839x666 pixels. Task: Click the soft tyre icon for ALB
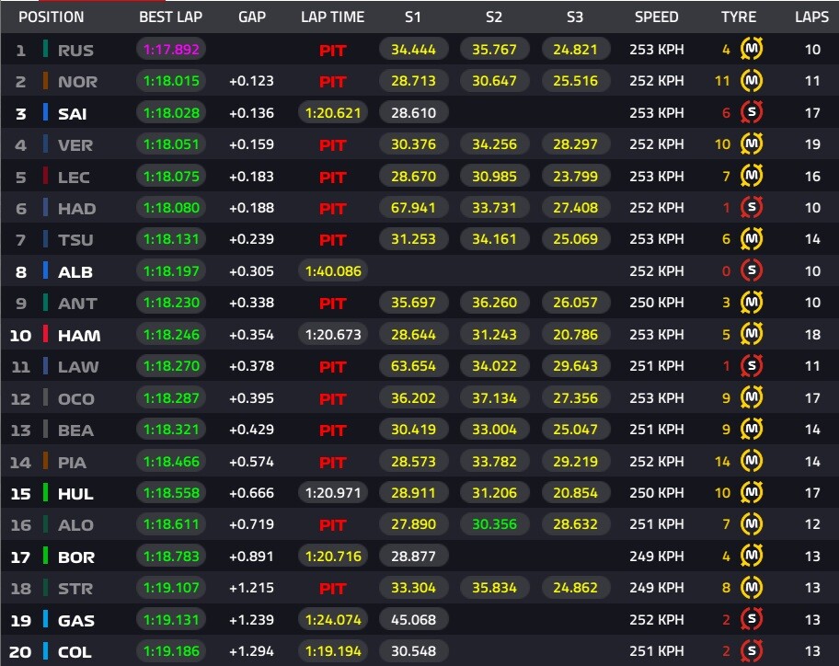point(752,270)
